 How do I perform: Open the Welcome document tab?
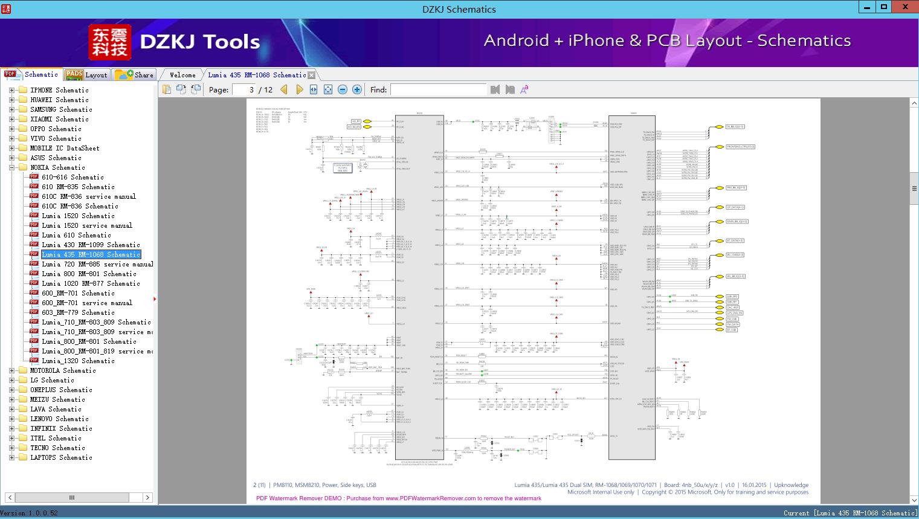click(182, 75)
